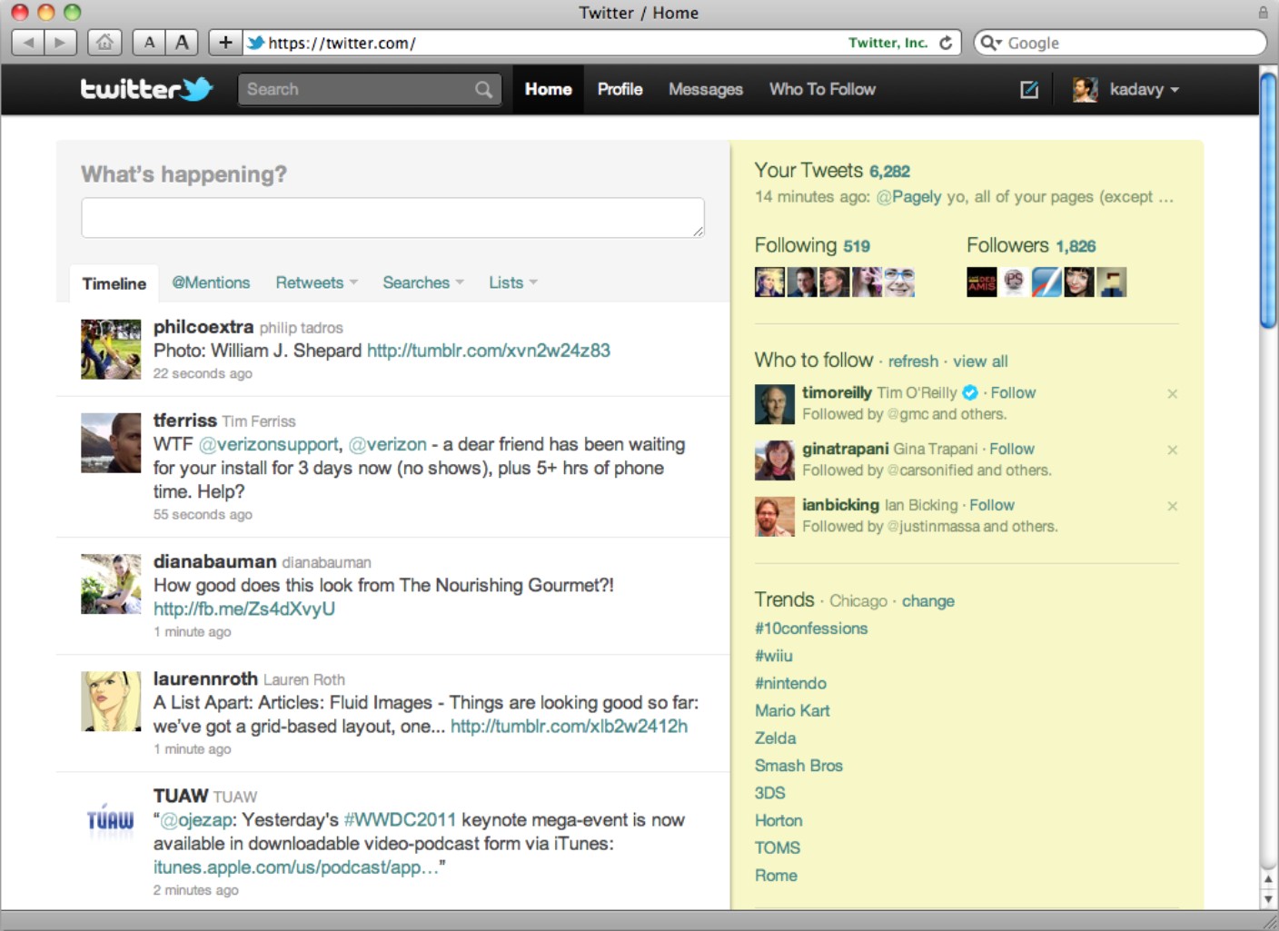Click the browser Google search field
The height and width of the screenshot is (931, 1279).
tap(1120, 43)
